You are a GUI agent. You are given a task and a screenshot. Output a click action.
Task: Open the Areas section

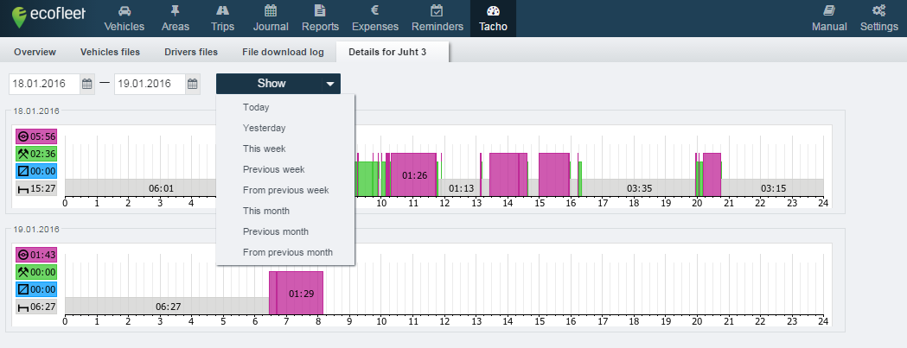tap(175, 18)
